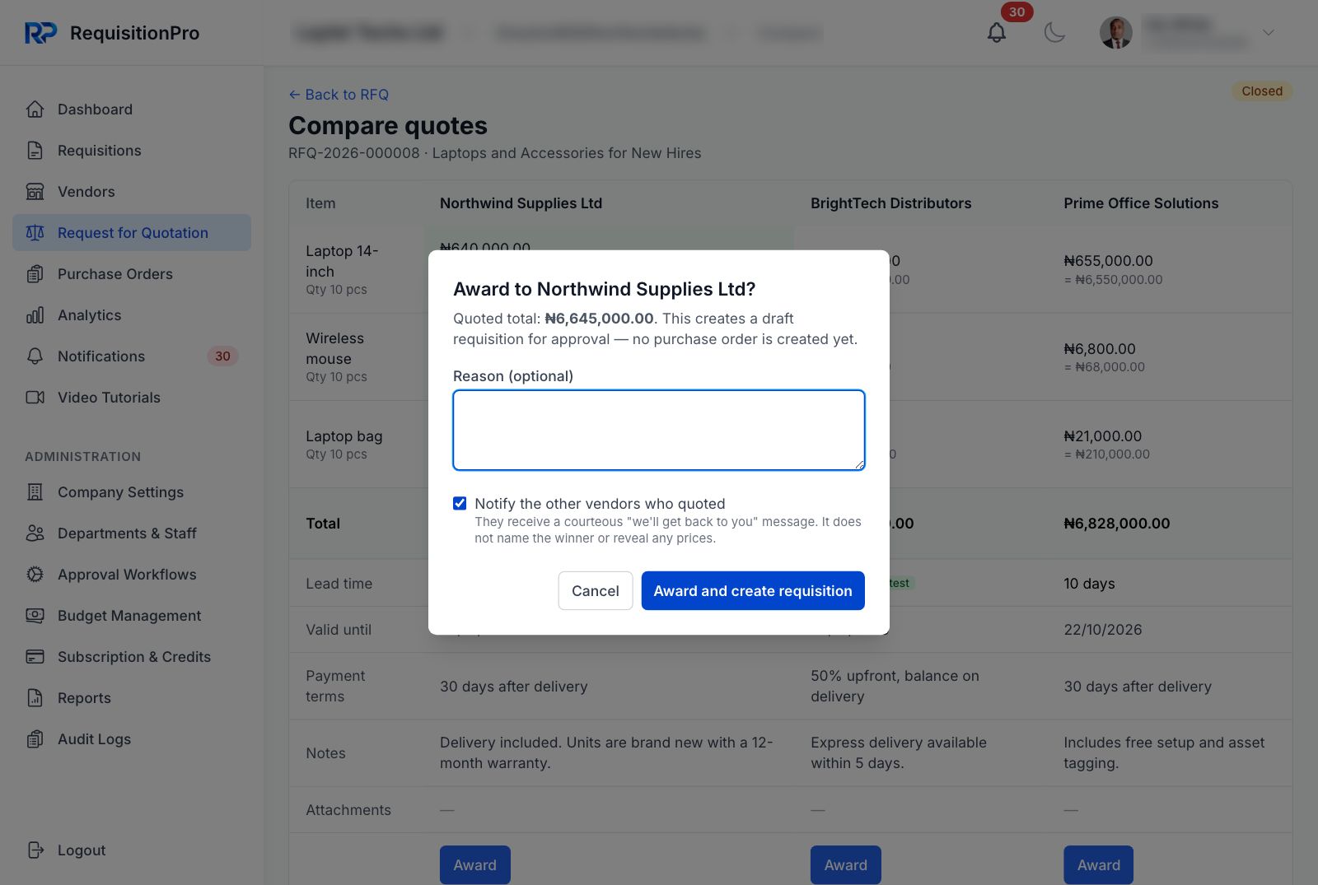Click Award and create requisition button
1318x885 pixels.
pyautogui.click(x=753, y=591)
